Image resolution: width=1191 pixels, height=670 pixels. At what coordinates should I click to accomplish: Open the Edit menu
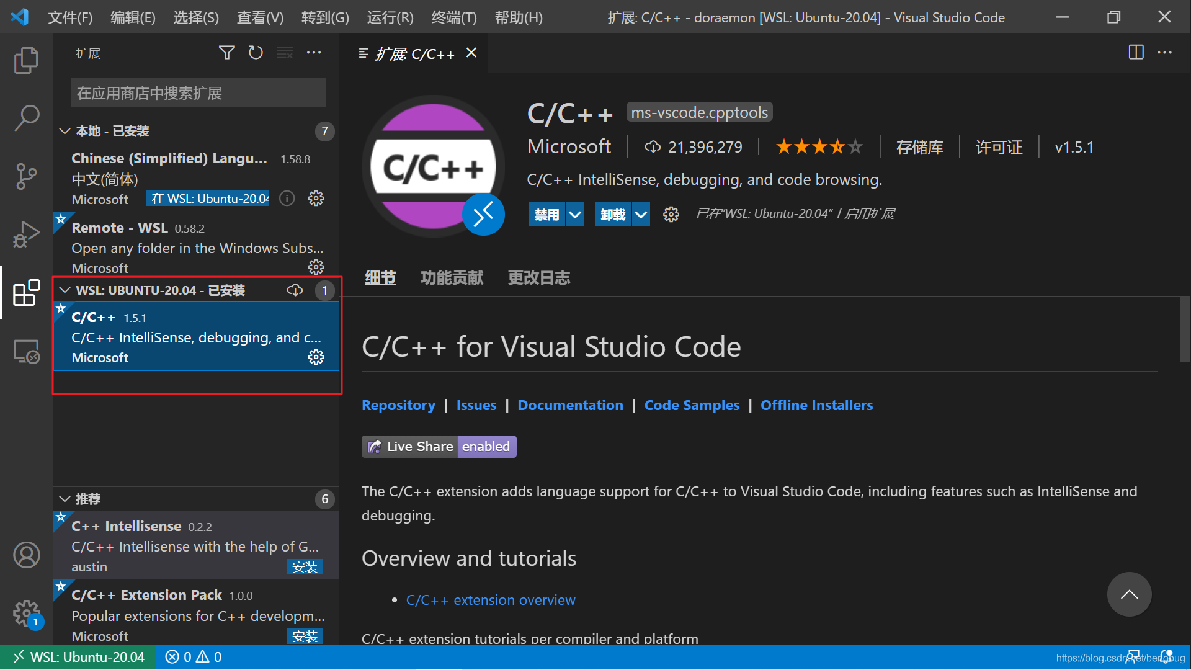[133, 17]
